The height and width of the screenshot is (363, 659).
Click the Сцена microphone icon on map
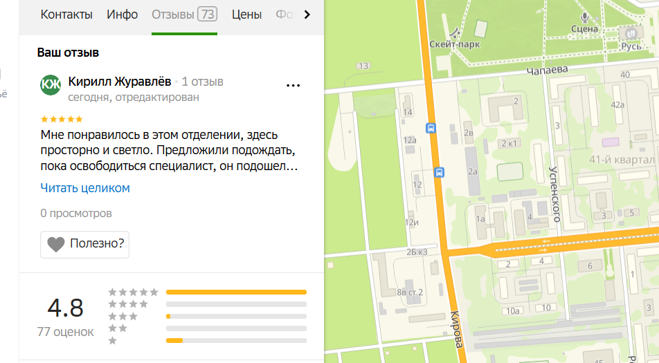pyautogui.click(x=584, y=17)
